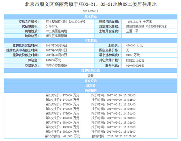Select the date 2017/05/19 under the title
Screen dimensions: 181x141
pyautogui.click(x=90, y=11)
